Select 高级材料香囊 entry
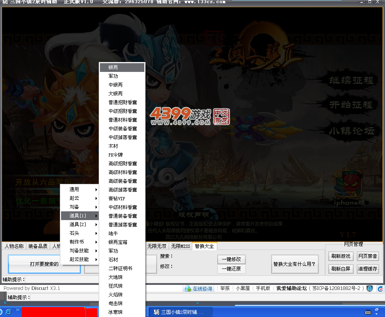Viewport: 385px width, 317px height. point(122,172)
